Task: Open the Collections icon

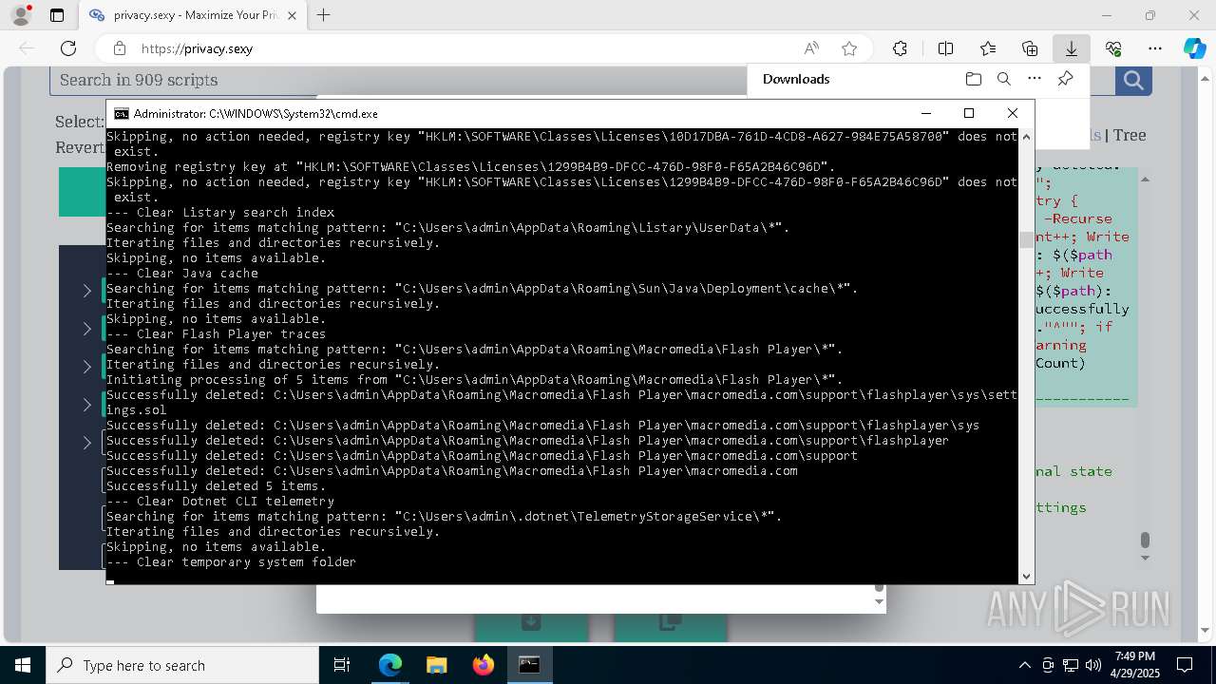Action: pos(1030,48)
